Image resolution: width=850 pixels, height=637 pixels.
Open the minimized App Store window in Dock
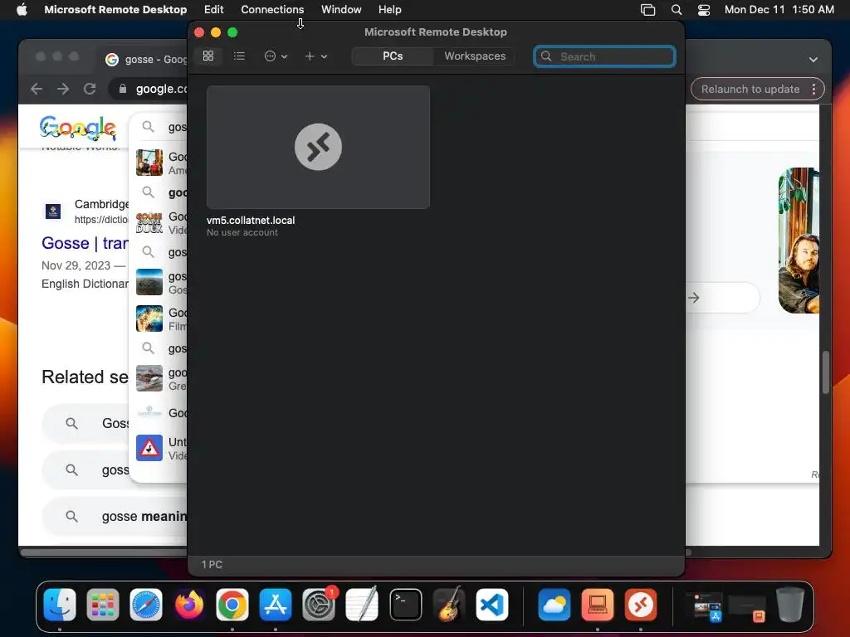pos(704,606)
